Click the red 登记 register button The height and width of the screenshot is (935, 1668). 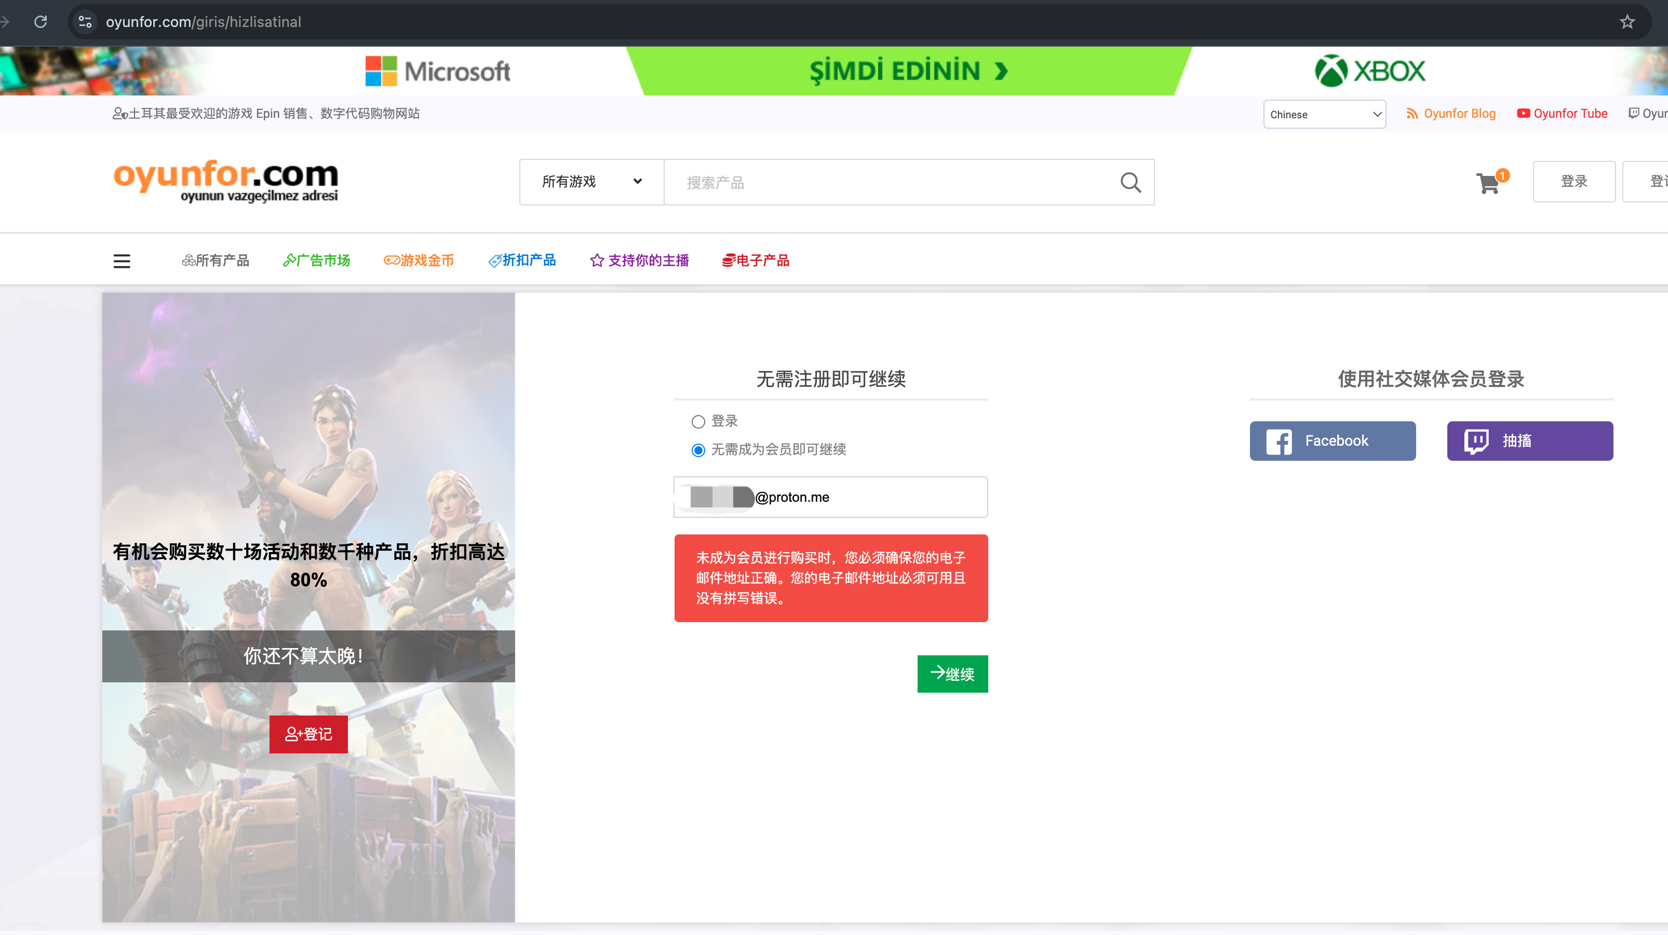(308, 734)
